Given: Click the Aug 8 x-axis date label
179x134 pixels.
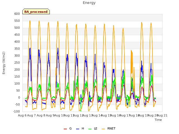Looking at the screenshot, I should coord(41,115).
